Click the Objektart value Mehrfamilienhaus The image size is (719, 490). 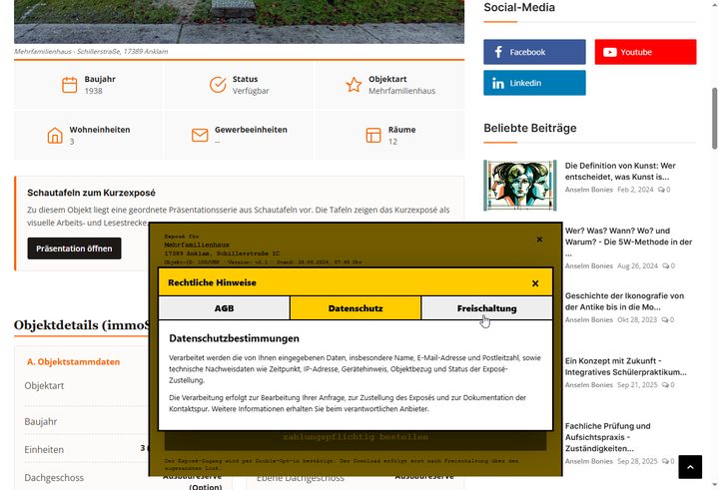(401, 91)
